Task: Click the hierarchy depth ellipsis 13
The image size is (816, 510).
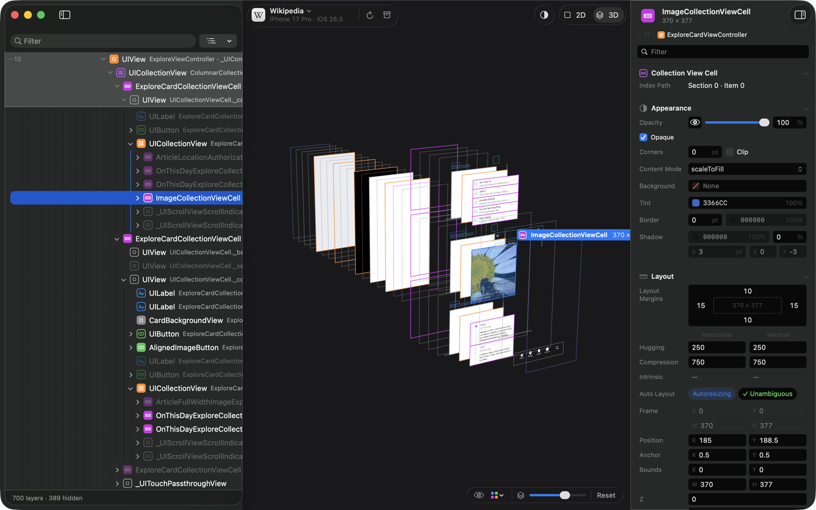Action: point(15,59)
